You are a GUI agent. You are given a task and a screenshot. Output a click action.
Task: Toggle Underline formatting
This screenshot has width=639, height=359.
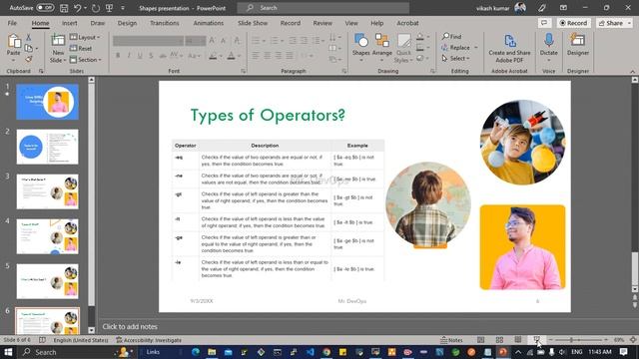click(x=140, y=56)
